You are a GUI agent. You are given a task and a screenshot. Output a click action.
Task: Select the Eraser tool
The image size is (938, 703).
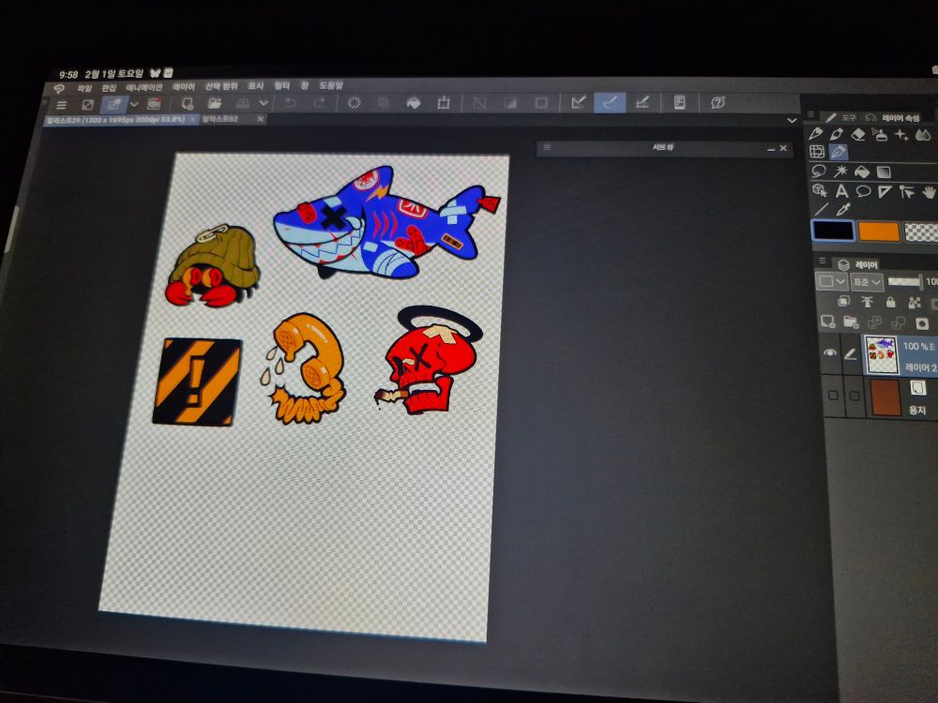[858, 134]
